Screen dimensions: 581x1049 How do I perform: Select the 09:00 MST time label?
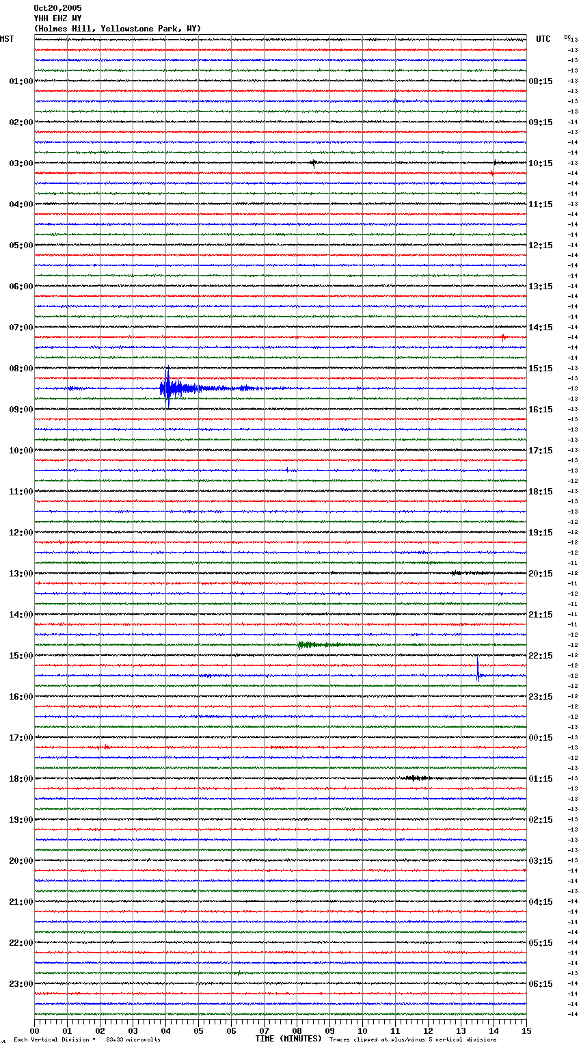pos(21,410)
